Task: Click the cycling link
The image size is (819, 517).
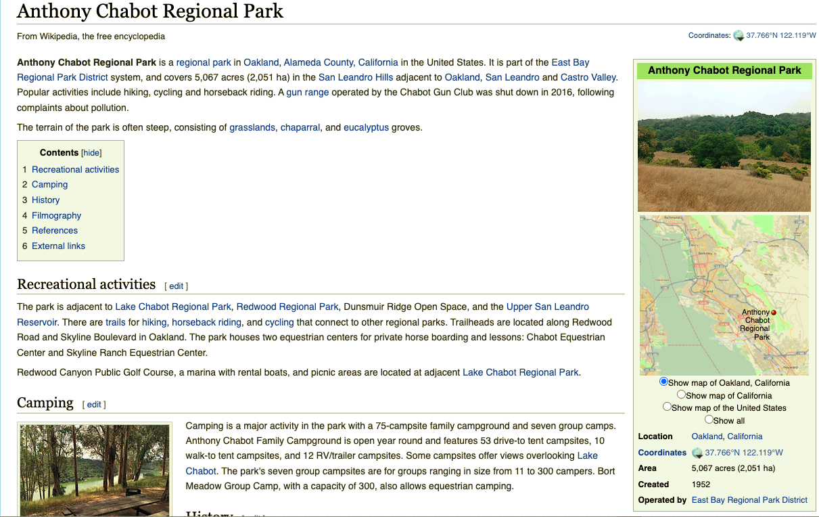Action: tap(279, 323)
